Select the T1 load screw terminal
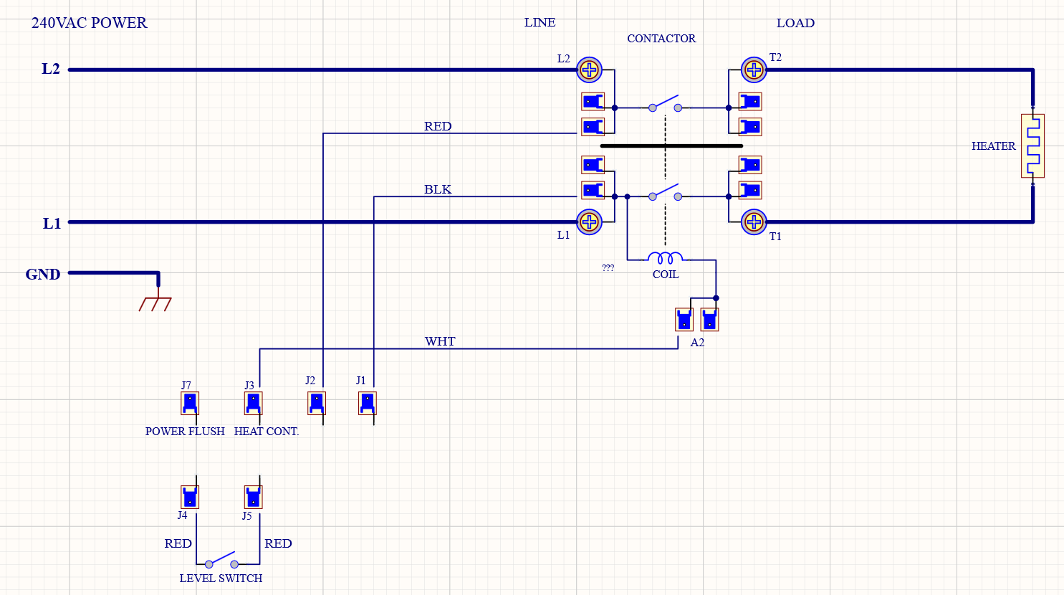 (x=754, y=222)
